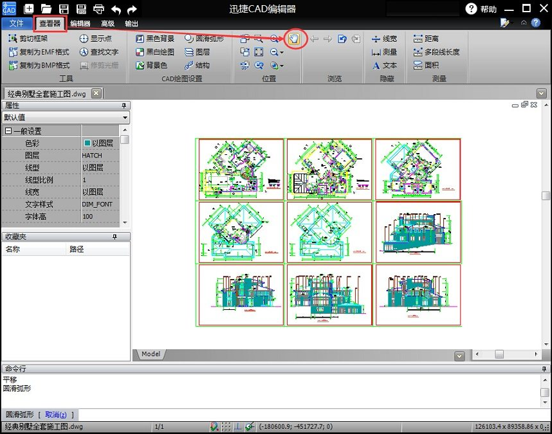This screenshot has height=434, width=552.
Task: Click the undo arrow in quick toolbar
Action: [116, 9]
